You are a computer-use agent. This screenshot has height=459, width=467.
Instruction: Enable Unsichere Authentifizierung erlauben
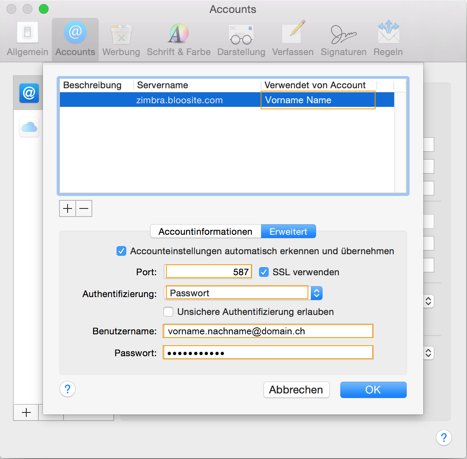pos(168,312)
